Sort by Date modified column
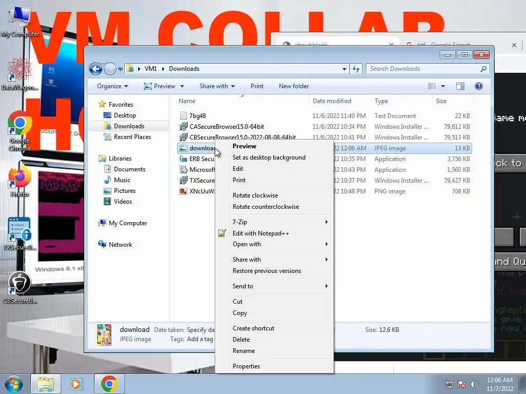The height and width of the screenshot is (394, 526). click(332, 101)
